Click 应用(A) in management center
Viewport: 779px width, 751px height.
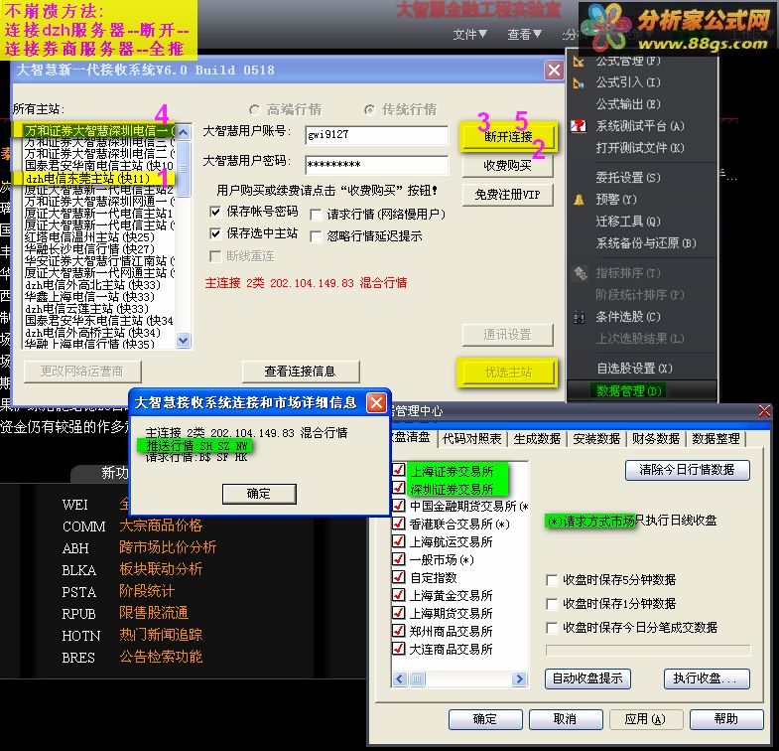coord(644,719)
